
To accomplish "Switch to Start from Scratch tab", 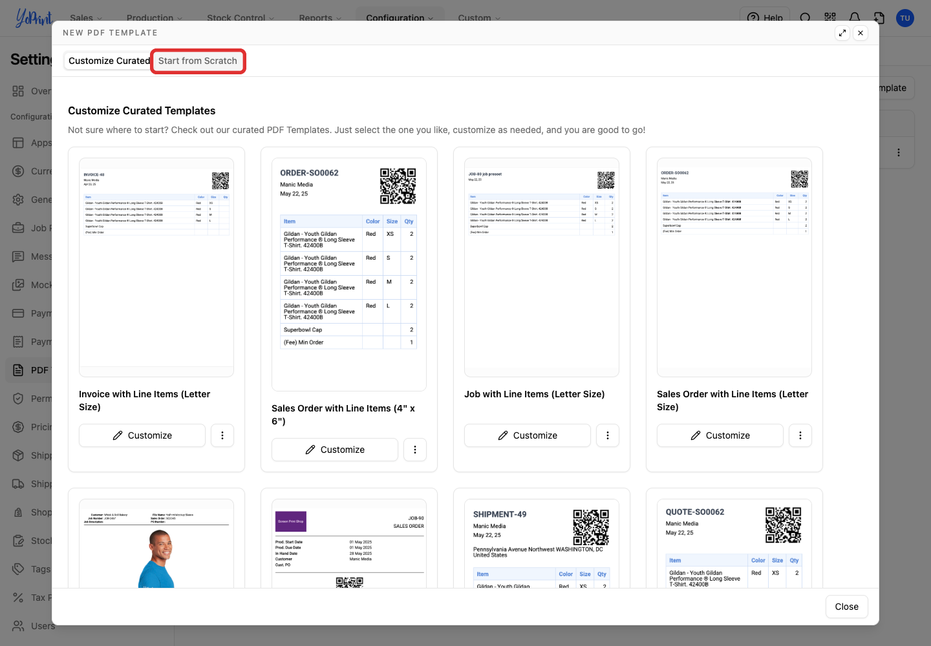I will point(198,61).
